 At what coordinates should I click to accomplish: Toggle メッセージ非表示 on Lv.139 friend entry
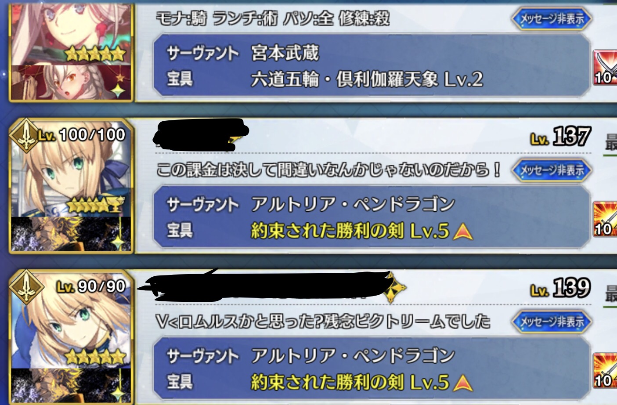click(x=552, y=322)
